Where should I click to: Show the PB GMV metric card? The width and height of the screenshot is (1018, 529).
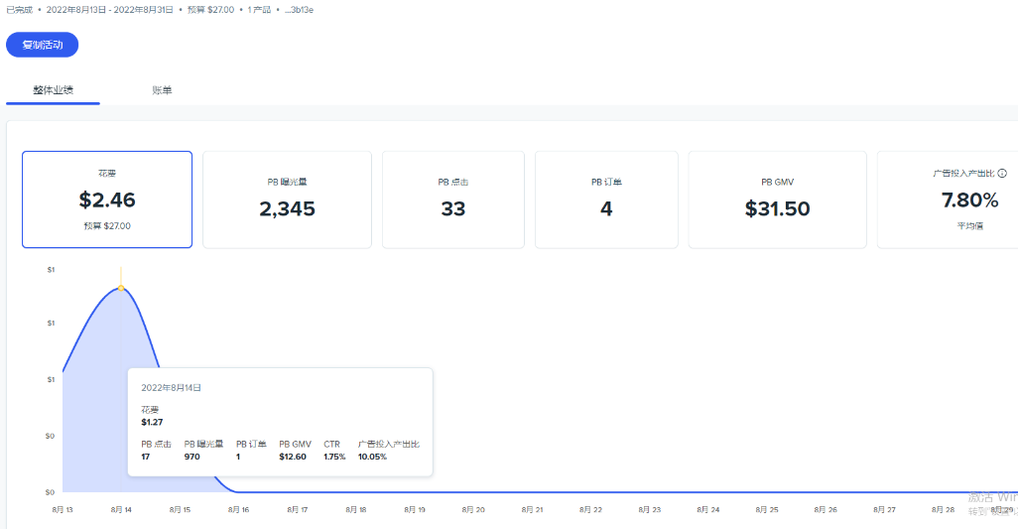(x=777, y=199)
